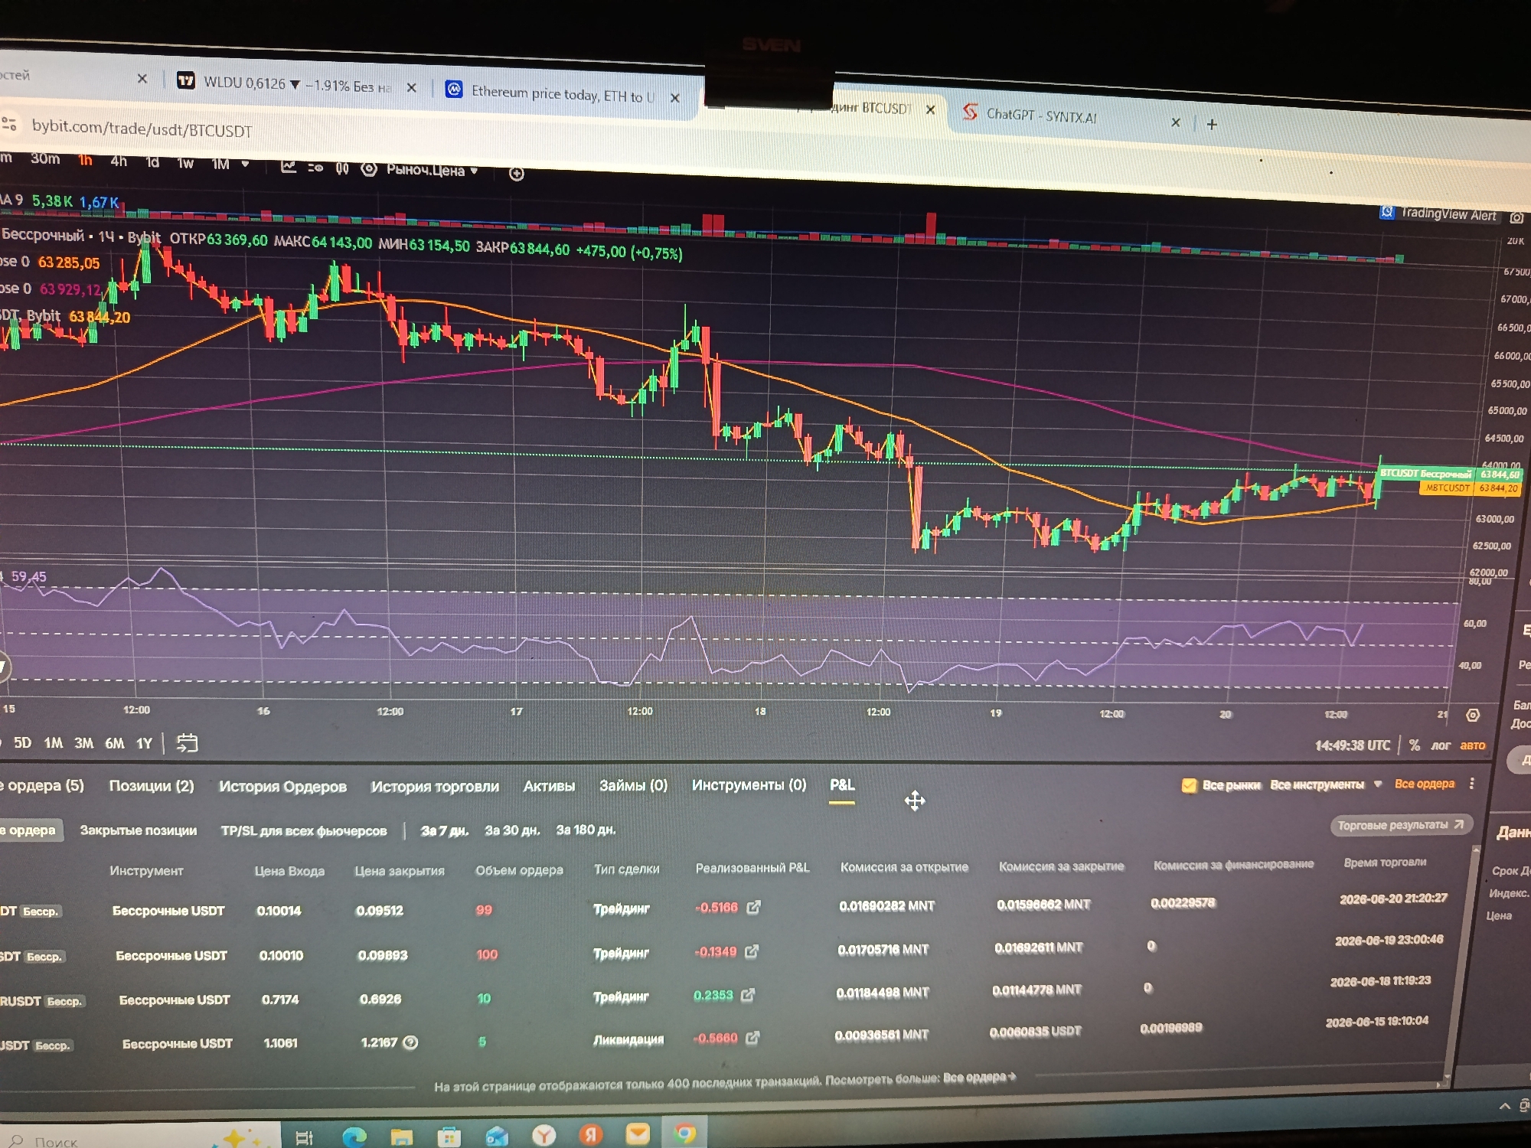Viewport: 1531px width, 1148px height.
Task: Select the 30m timeframe
Action: coord(45,158)
